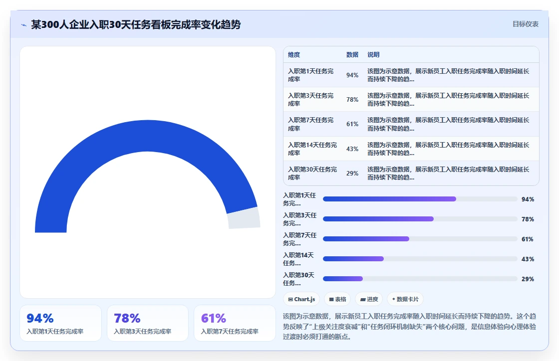Screen dimensions: 559x361
Task: Click the 数据 column header
Action: coord(352,54)
